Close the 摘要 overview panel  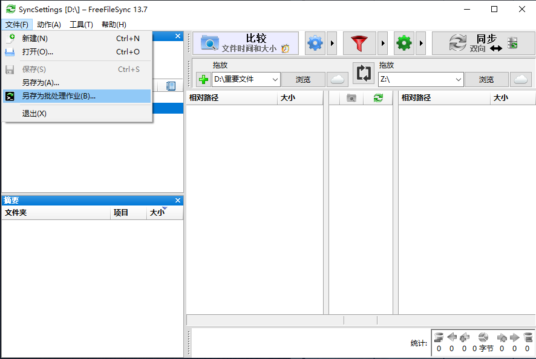[178, 200]
